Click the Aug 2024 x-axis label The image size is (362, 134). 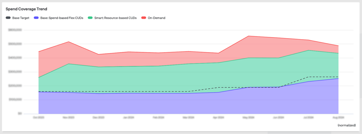coord(338,117)
